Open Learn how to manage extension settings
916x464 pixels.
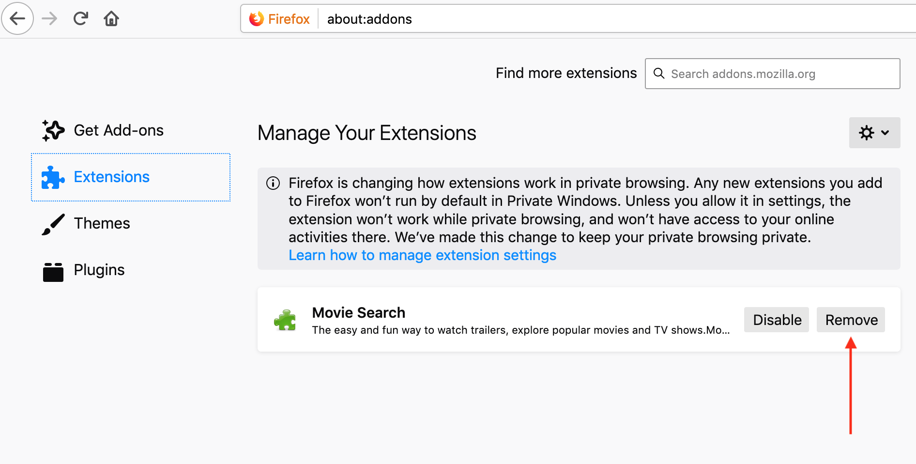click(422, 255)
